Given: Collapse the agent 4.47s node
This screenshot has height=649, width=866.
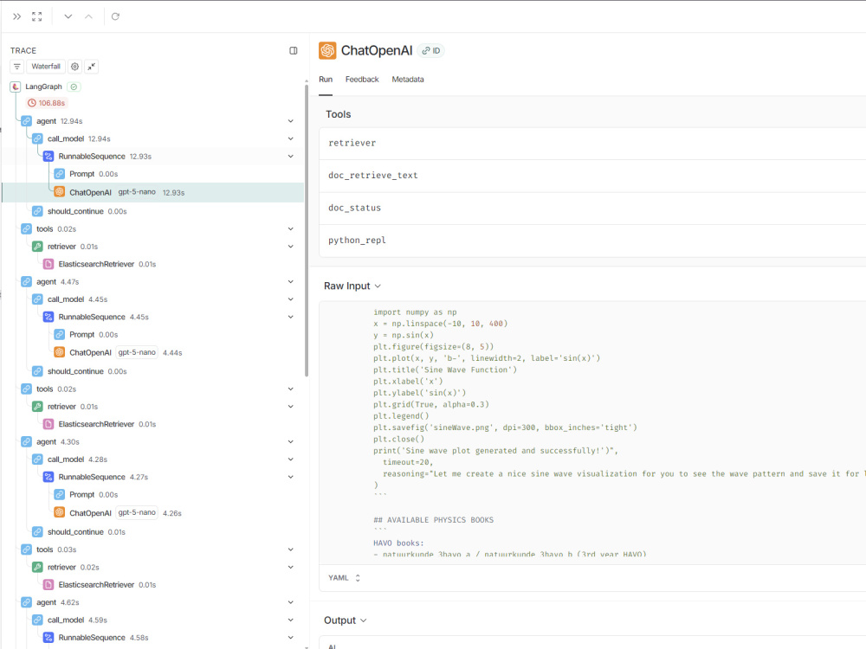Looking at the screenshot, I should pyautogui.click(x=290, y=281).
